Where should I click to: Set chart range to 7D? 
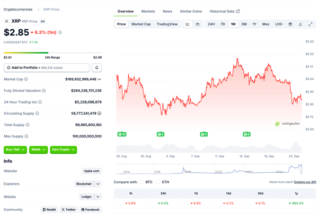[x=223, y=24]
